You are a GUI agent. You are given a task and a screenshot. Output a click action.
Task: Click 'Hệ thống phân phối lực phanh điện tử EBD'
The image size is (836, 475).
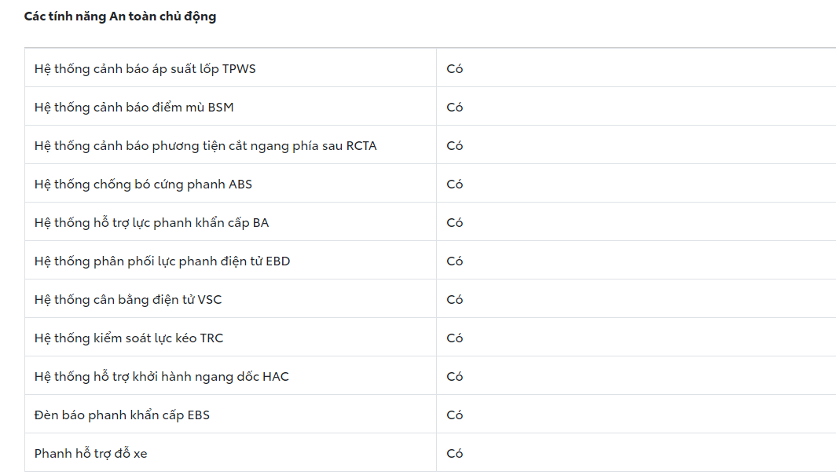[163, 261]
